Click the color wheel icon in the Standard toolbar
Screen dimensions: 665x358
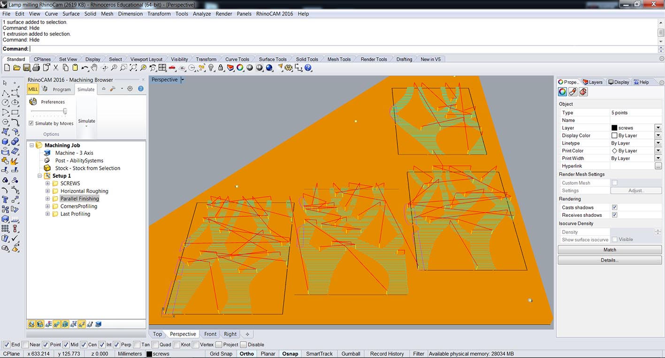[x=240, y=68]
